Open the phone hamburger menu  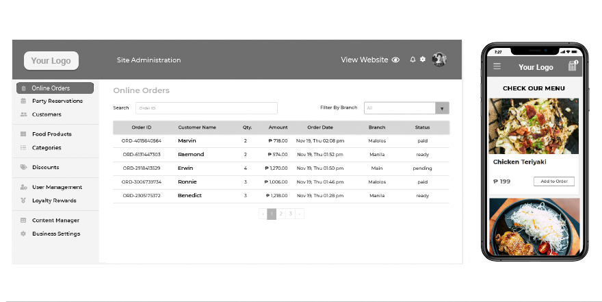pyautogui.click(x=497, y=66)
